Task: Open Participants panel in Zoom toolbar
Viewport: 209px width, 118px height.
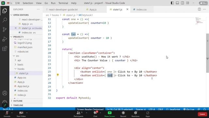Action: coord(78,114)
